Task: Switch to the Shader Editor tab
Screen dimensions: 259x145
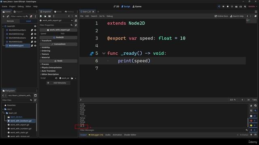Action: [130, 135]
